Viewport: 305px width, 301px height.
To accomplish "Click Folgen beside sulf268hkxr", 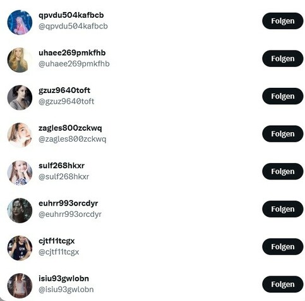I will click(x=283, y=171).
